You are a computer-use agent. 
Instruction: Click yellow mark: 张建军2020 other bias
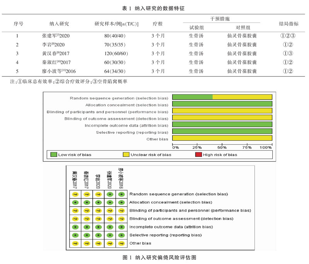click(x=110, y=244)
